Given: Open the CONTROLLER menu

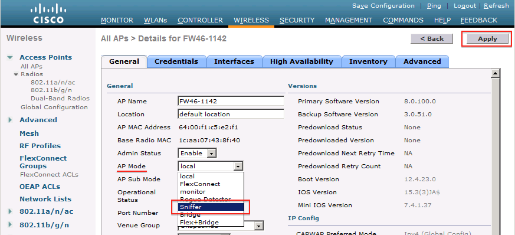Looking at the screenshot, I should click(x=201, y=20).
